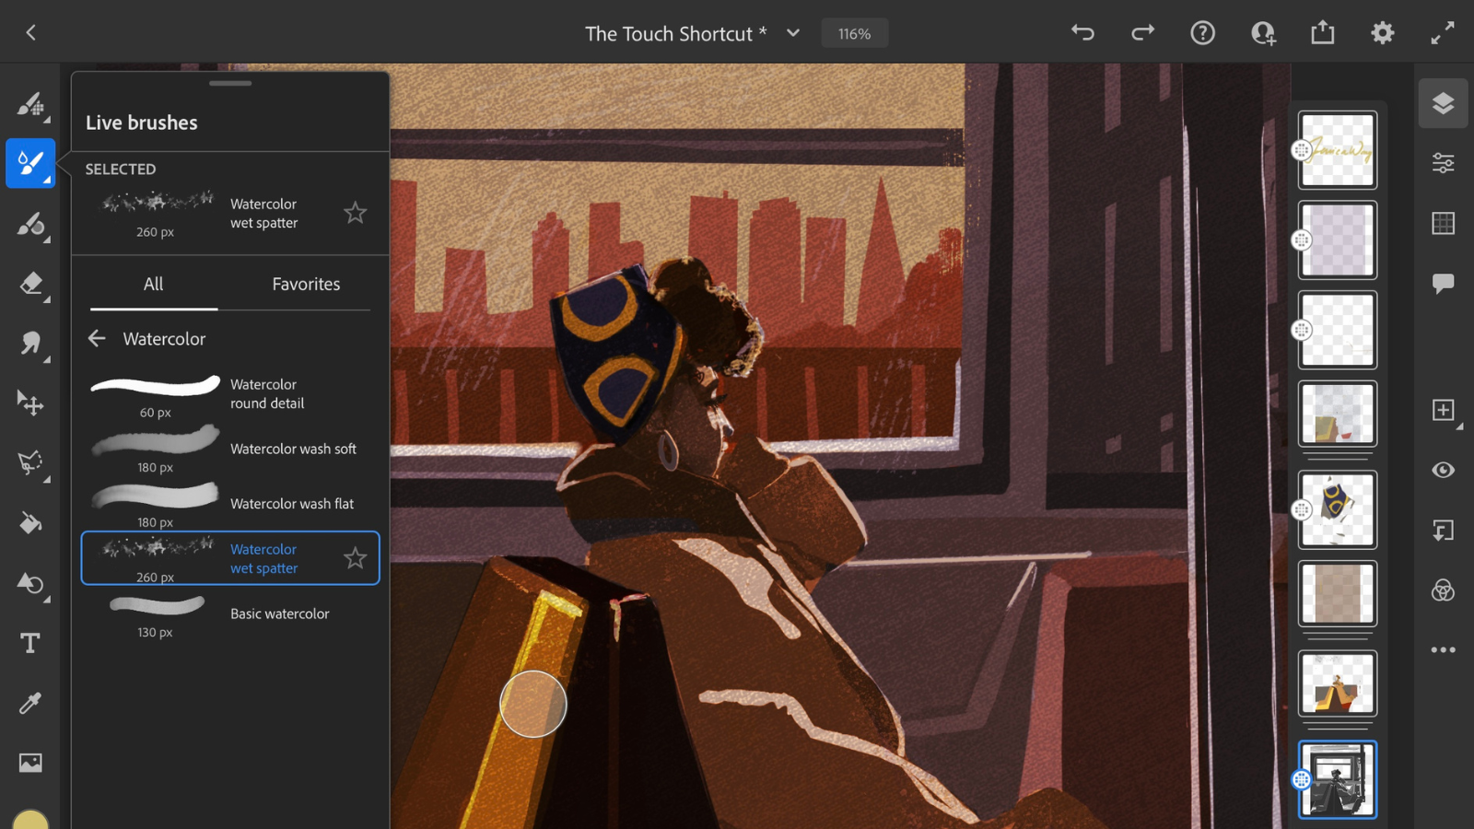Open the app Settings gear
The width and height of the screenshot is (1474, 829).
(x=1382, y=32)
